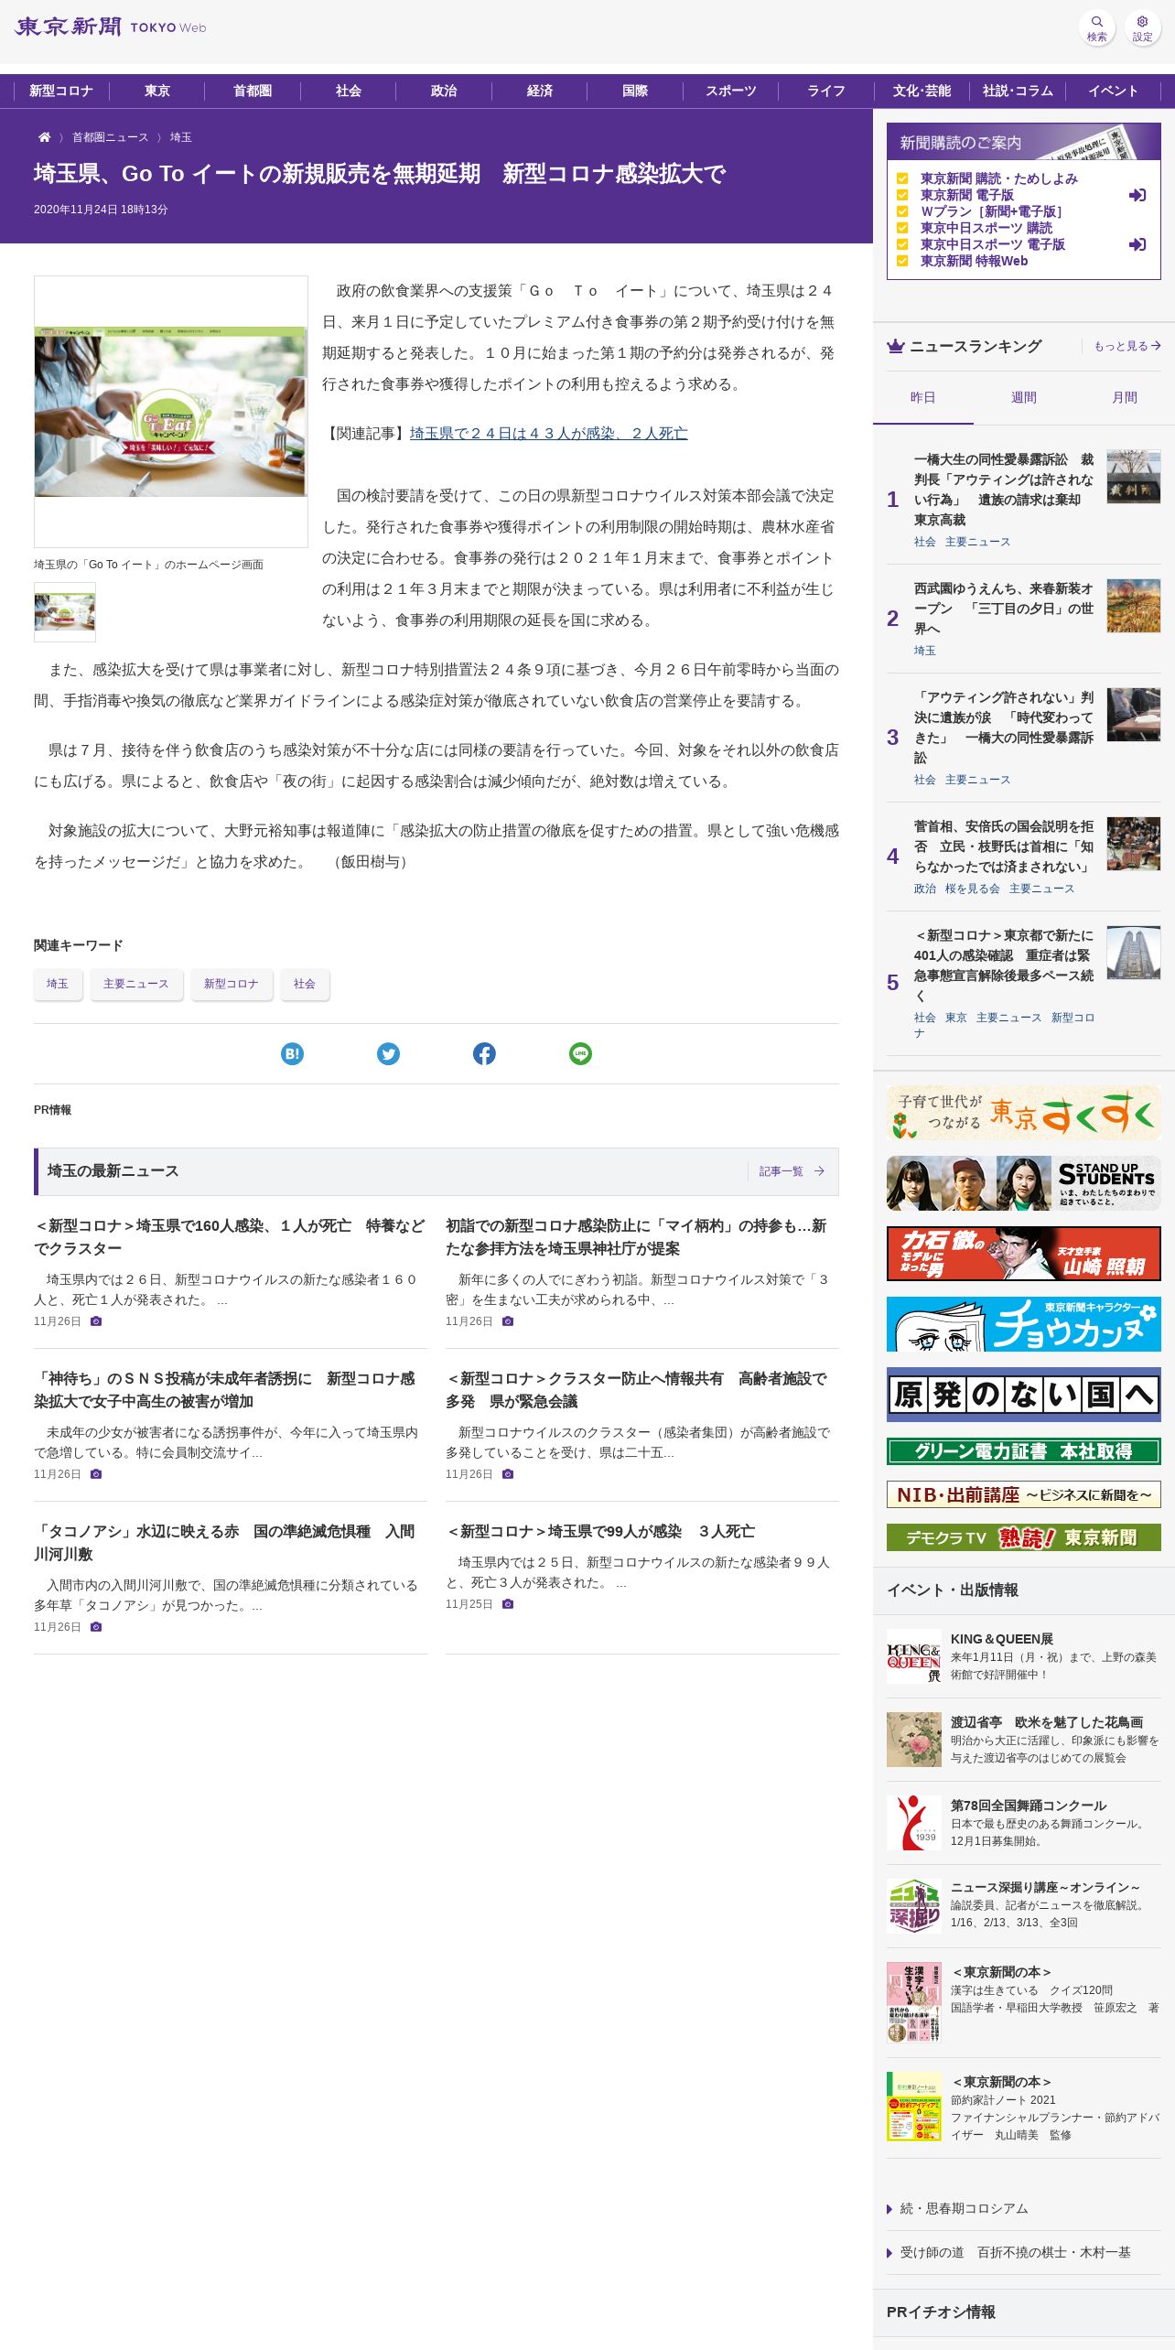This screenshot has height=2350, width=1175.
Task: Select the 月間 ranking tab
Action: pos(1124,397)
